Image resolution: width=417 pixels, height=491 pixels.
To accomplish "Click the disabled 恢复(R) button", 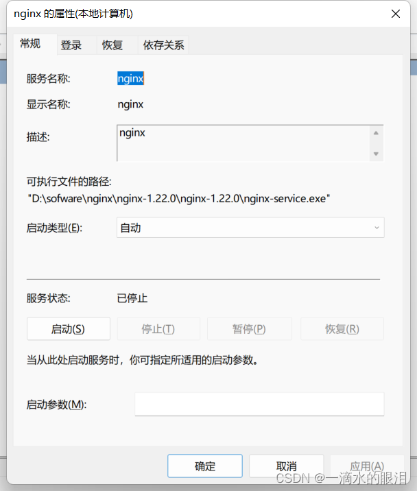I will coord(342,328).
